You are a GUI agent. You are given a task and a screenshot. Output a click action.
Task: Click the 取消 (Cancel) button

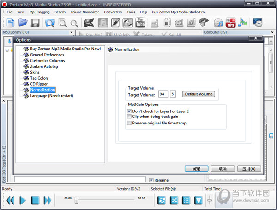click(x=223, y=168)
